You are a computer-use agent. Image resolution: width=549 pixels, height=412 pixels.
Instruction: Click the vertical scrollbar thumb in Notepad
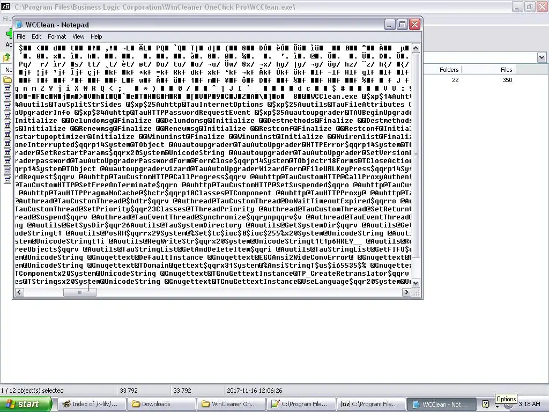pyautogui.click(x=416, y=155)
